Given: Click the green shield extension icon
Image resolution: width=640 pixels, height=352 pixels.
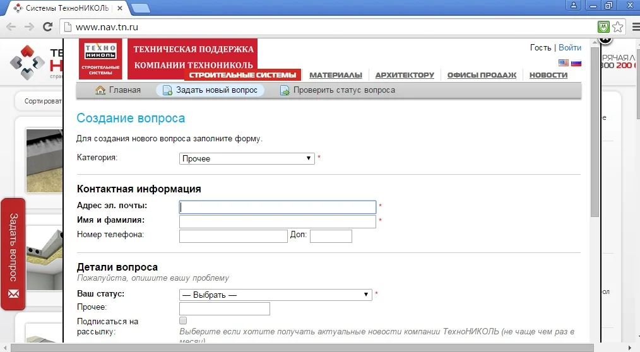Looking at the screenshot, I should 603,27.
